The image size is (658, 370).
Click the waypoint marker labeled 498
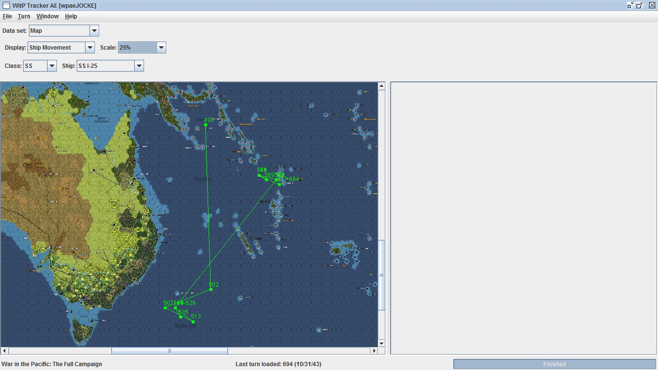pyautogui.click(x=206, y=125)
